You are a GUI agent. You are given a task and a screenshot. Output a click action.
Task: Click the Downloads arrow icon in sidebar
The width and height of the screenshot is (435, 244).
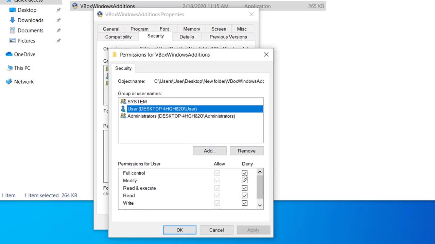(x=13, y=20)
